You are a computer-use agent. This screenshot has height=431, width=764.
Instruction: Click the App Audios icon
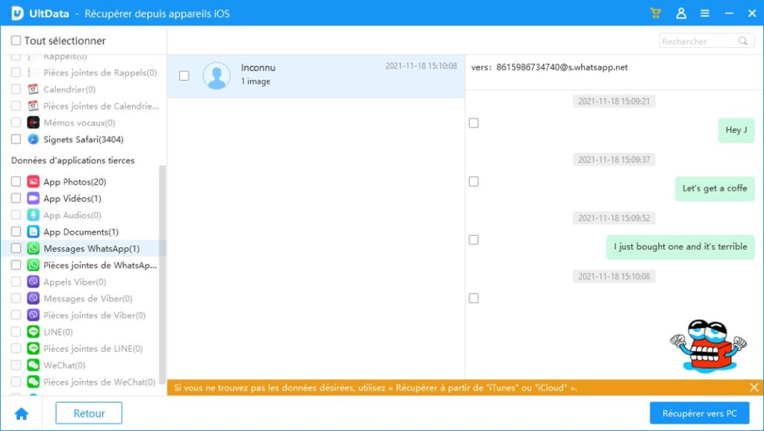[33, 215]
